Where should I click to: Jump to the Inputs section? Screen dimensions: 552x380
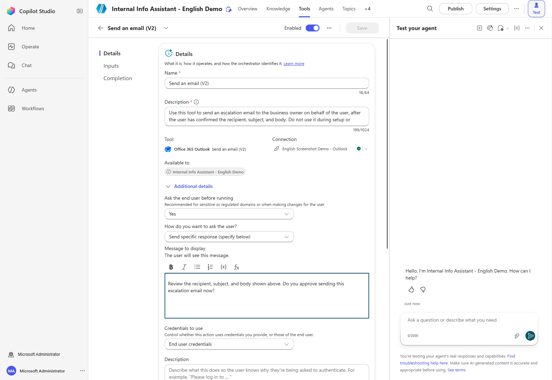[x=111, y=66]
